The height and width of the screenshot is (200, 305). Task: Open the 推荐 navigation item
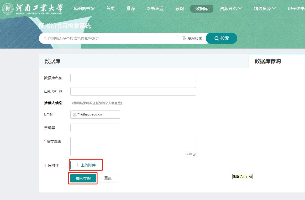click(131, 9)
